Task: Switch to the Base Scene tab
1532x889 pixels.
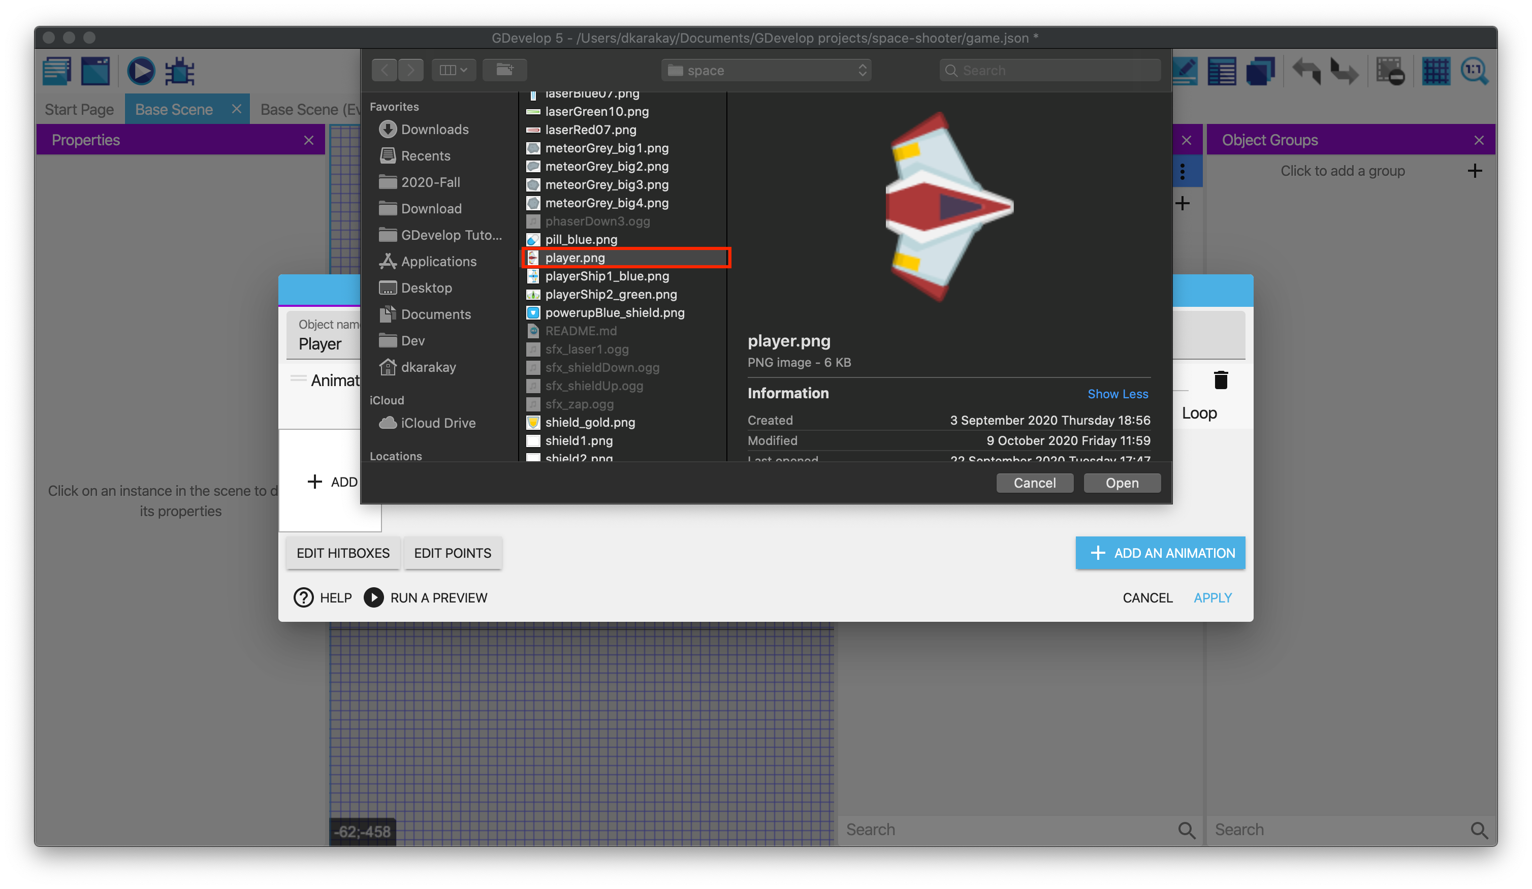Action: click(x=174, y=109)
